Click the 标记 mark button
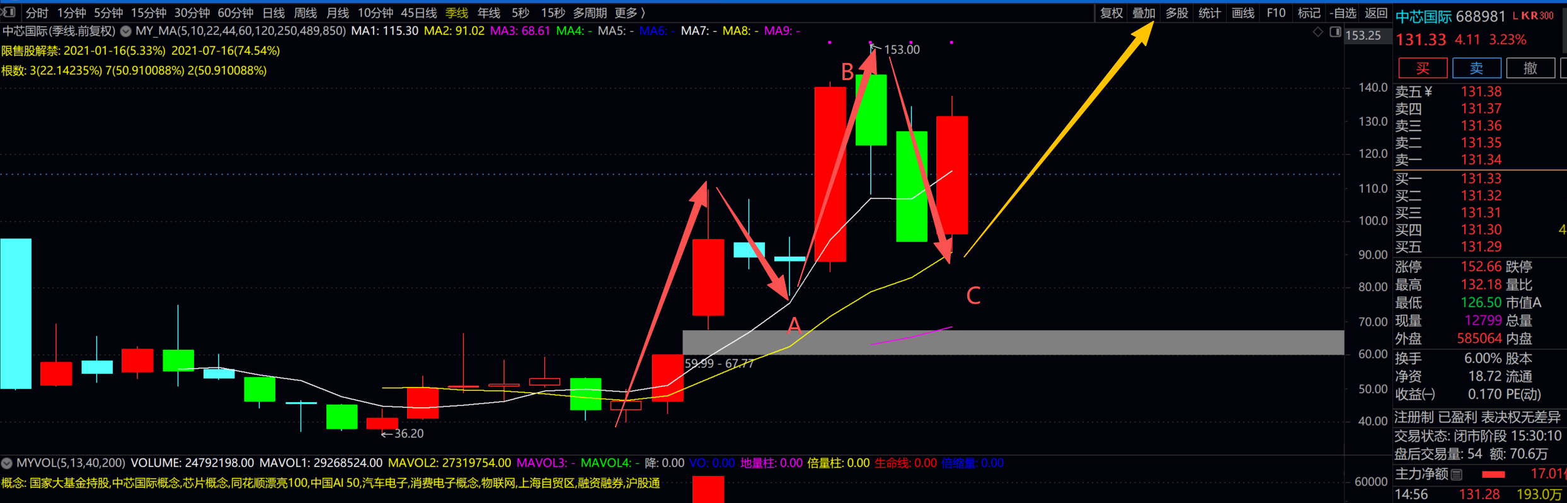 1309,13
